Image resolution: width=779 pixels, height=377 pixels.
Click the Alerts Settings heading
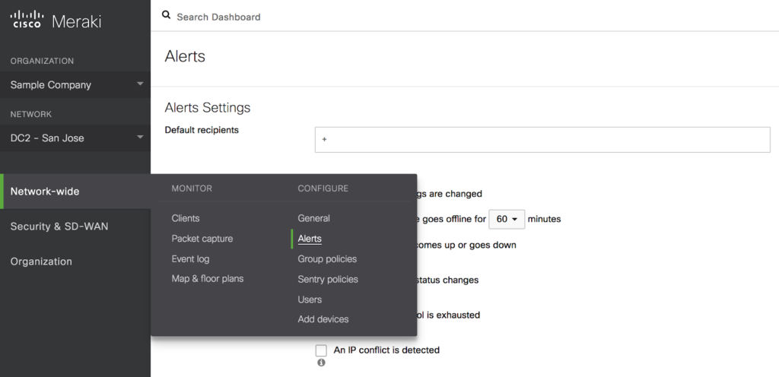click(208, 108)
